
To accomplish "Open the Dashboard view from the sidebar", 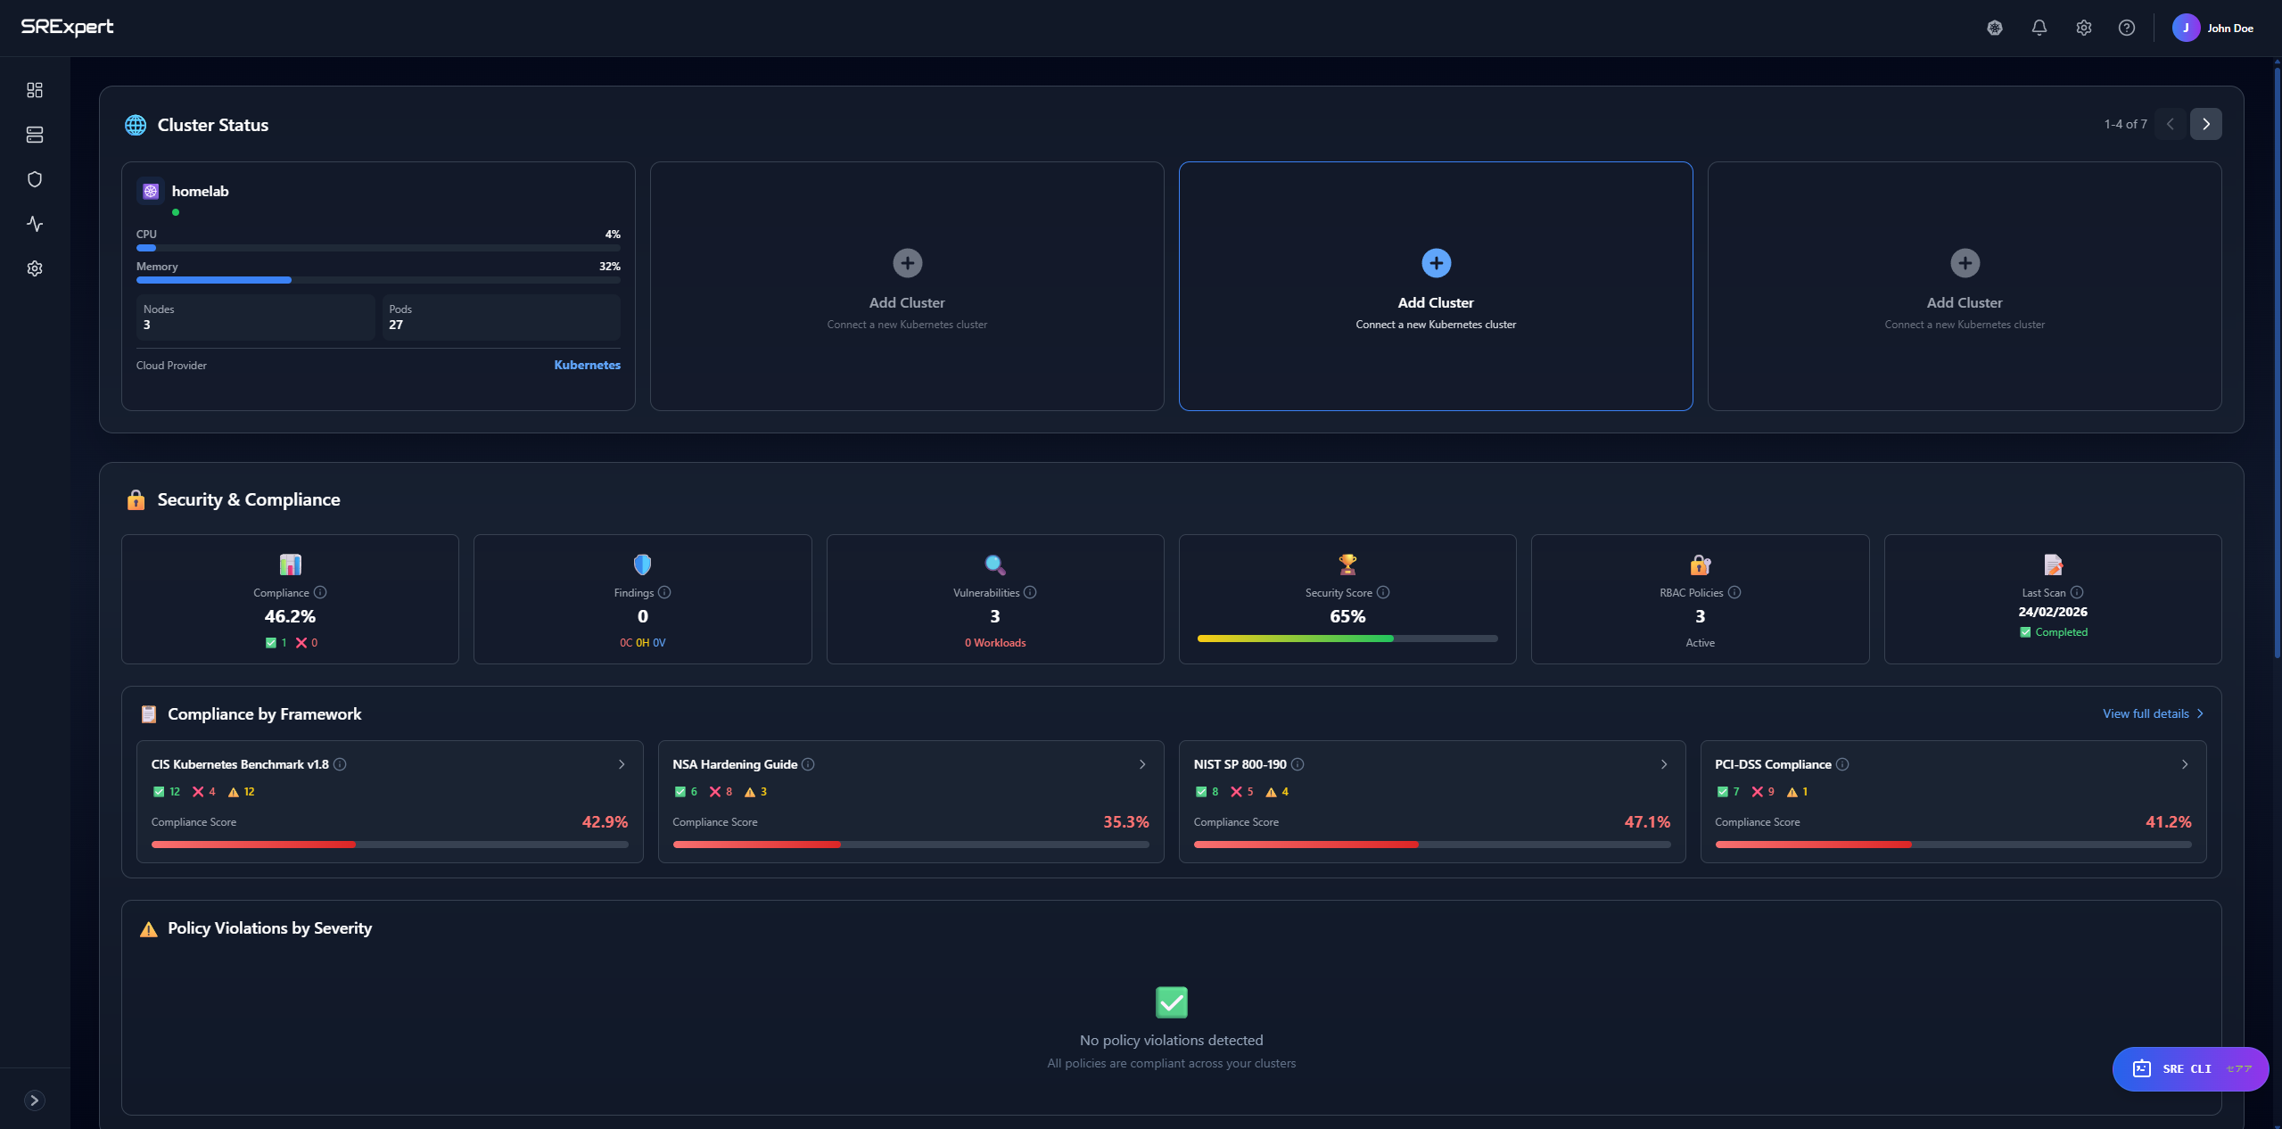I will coord(34,89).
